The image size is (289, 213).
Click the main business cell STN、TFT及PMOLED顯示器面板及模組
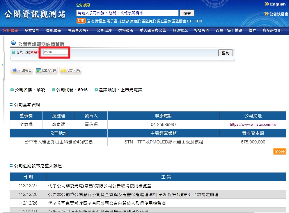pos(164,142)
